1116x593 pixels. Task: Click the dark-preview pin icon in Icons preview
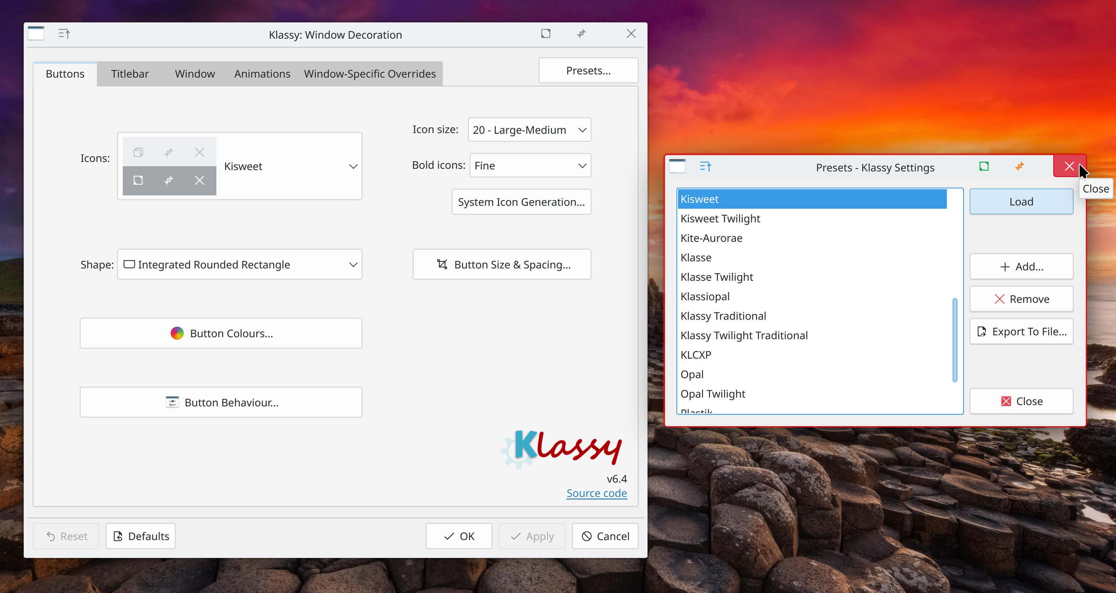click(x=169, y=180)
